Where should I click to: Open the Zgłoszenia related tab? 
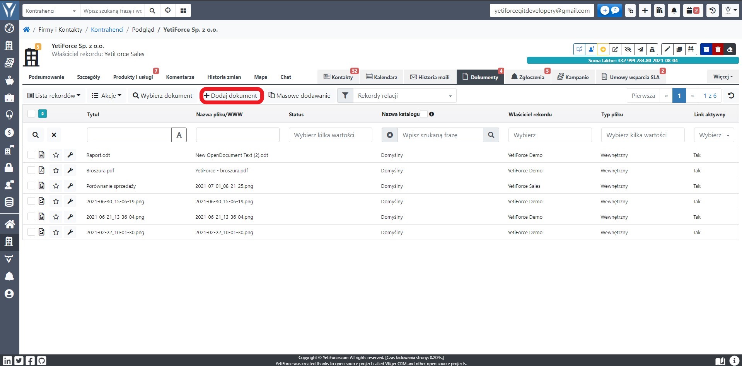[527, 77]
